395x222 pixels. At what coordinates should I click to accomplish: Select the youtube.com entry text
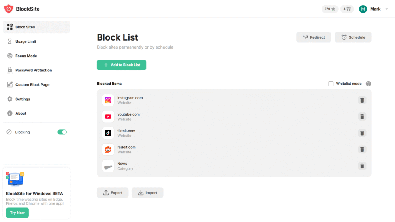(x=128, y=114)
